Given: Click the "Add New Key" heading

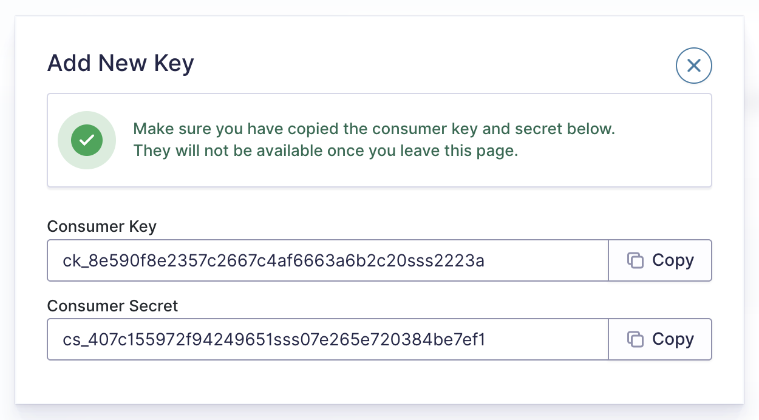Looking at the screenshot, I should click(x=120, y=63).
